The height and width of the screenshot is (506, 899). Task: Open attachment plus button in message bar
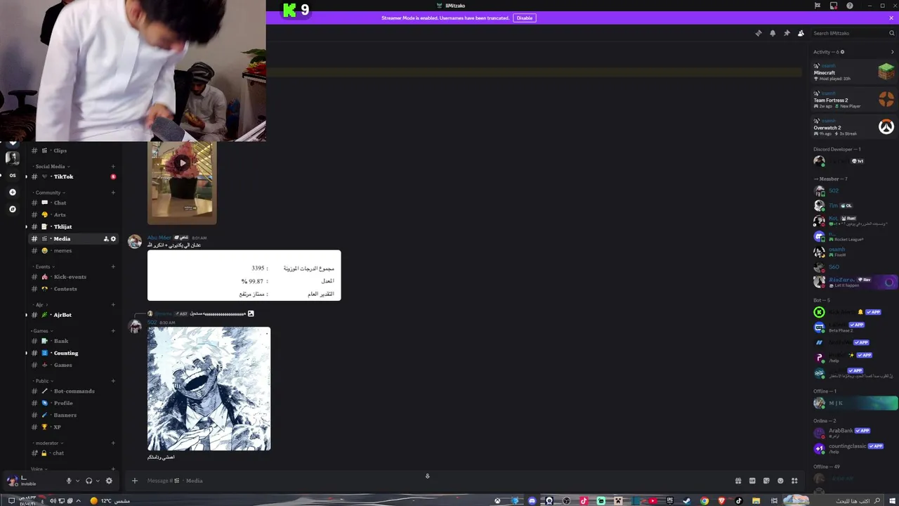135,481
